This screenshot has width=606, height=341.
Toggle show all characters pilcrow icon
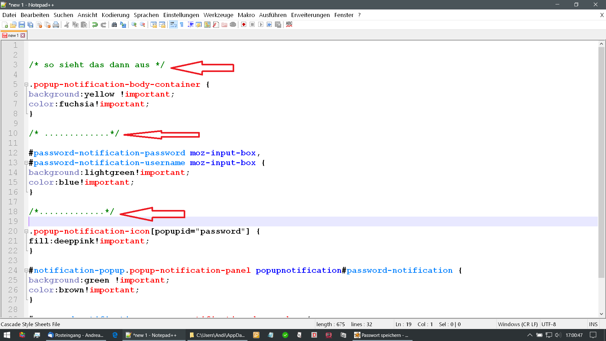[182, 25]
